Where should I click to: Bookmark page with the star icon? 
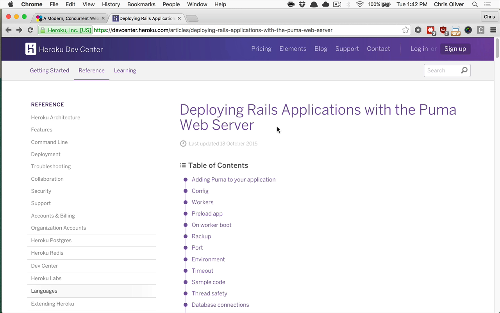[406, 30]
